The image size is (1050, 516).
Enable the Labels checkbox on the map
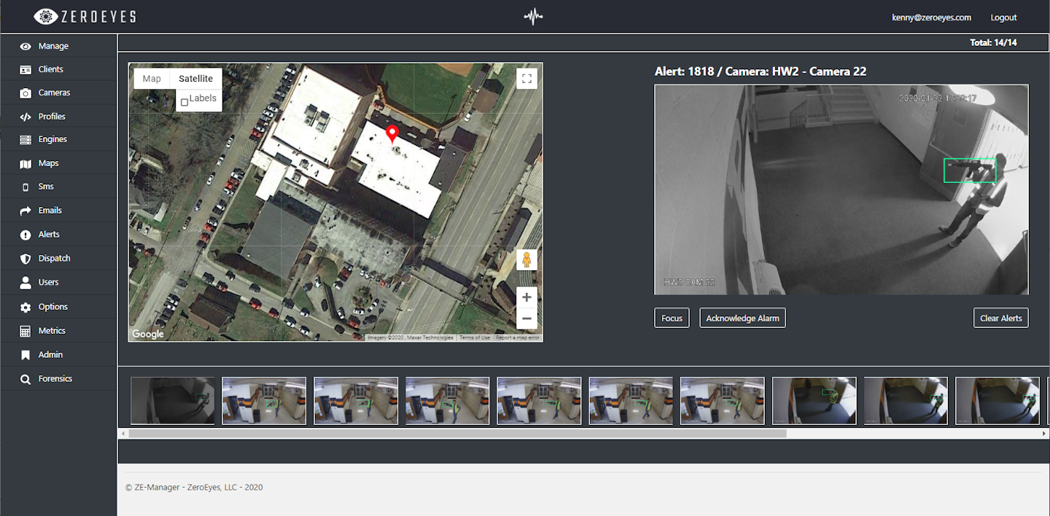(x=184, y=101)
